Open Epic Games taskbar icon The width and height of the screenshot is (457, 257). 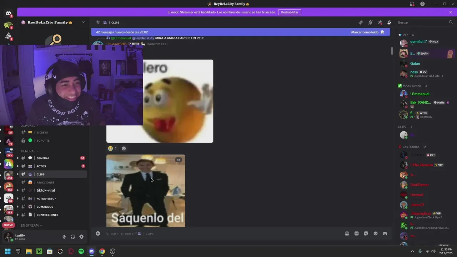tap(18, 251)
